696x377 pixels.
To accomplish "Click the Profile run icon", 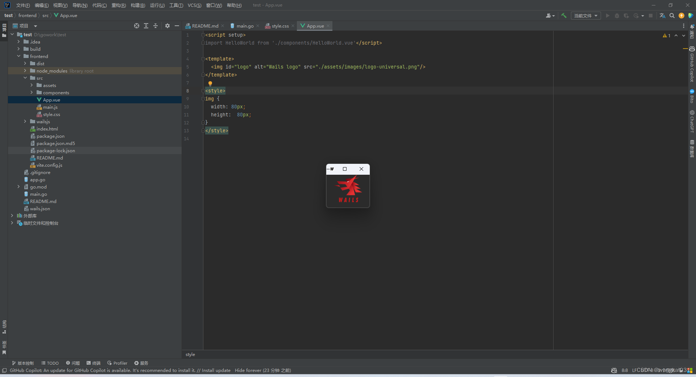I will tap(636, 16).
